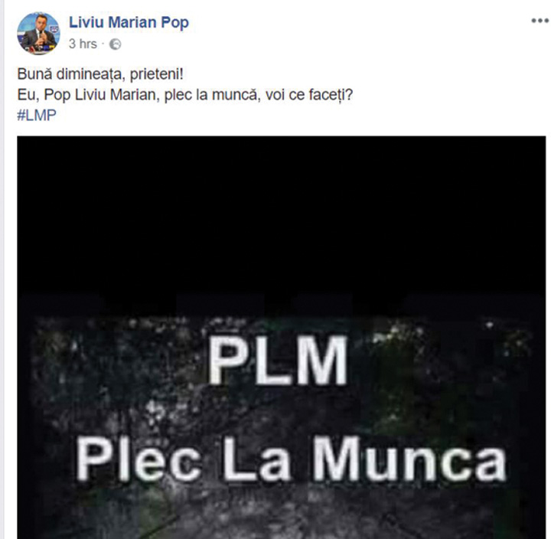Click the word Plec in the image
The image size is (551, 539).
point(139,459)
